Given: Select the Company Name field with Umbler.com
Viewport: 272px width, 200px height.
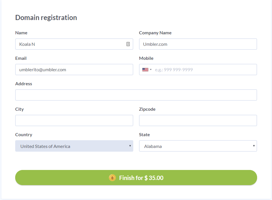Looking at the screenshot, I should tap(198, 44).
